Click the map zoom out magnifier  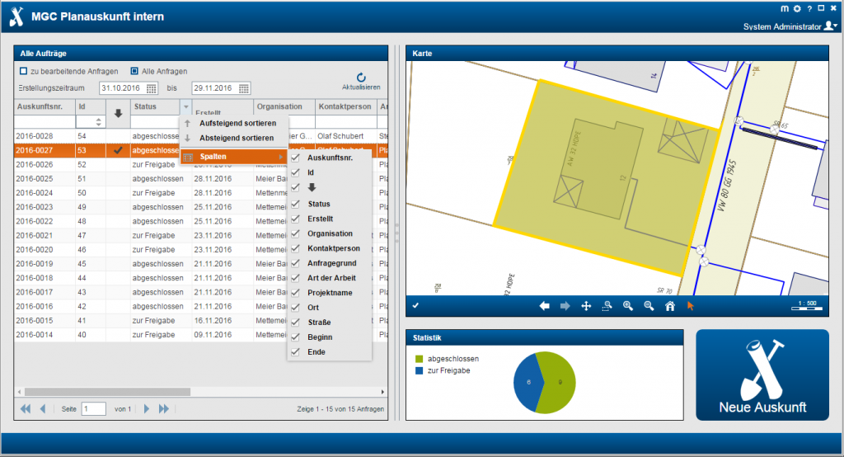tap(649, 306)
